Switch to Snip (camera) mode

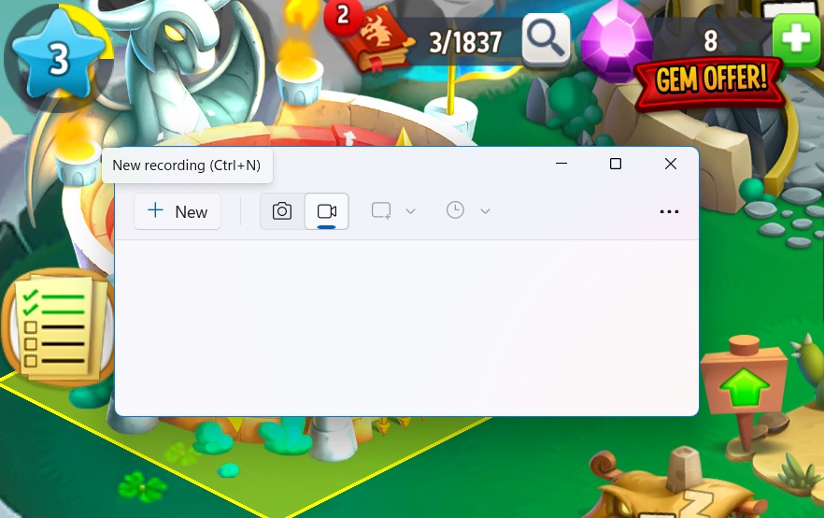[282, 211]
